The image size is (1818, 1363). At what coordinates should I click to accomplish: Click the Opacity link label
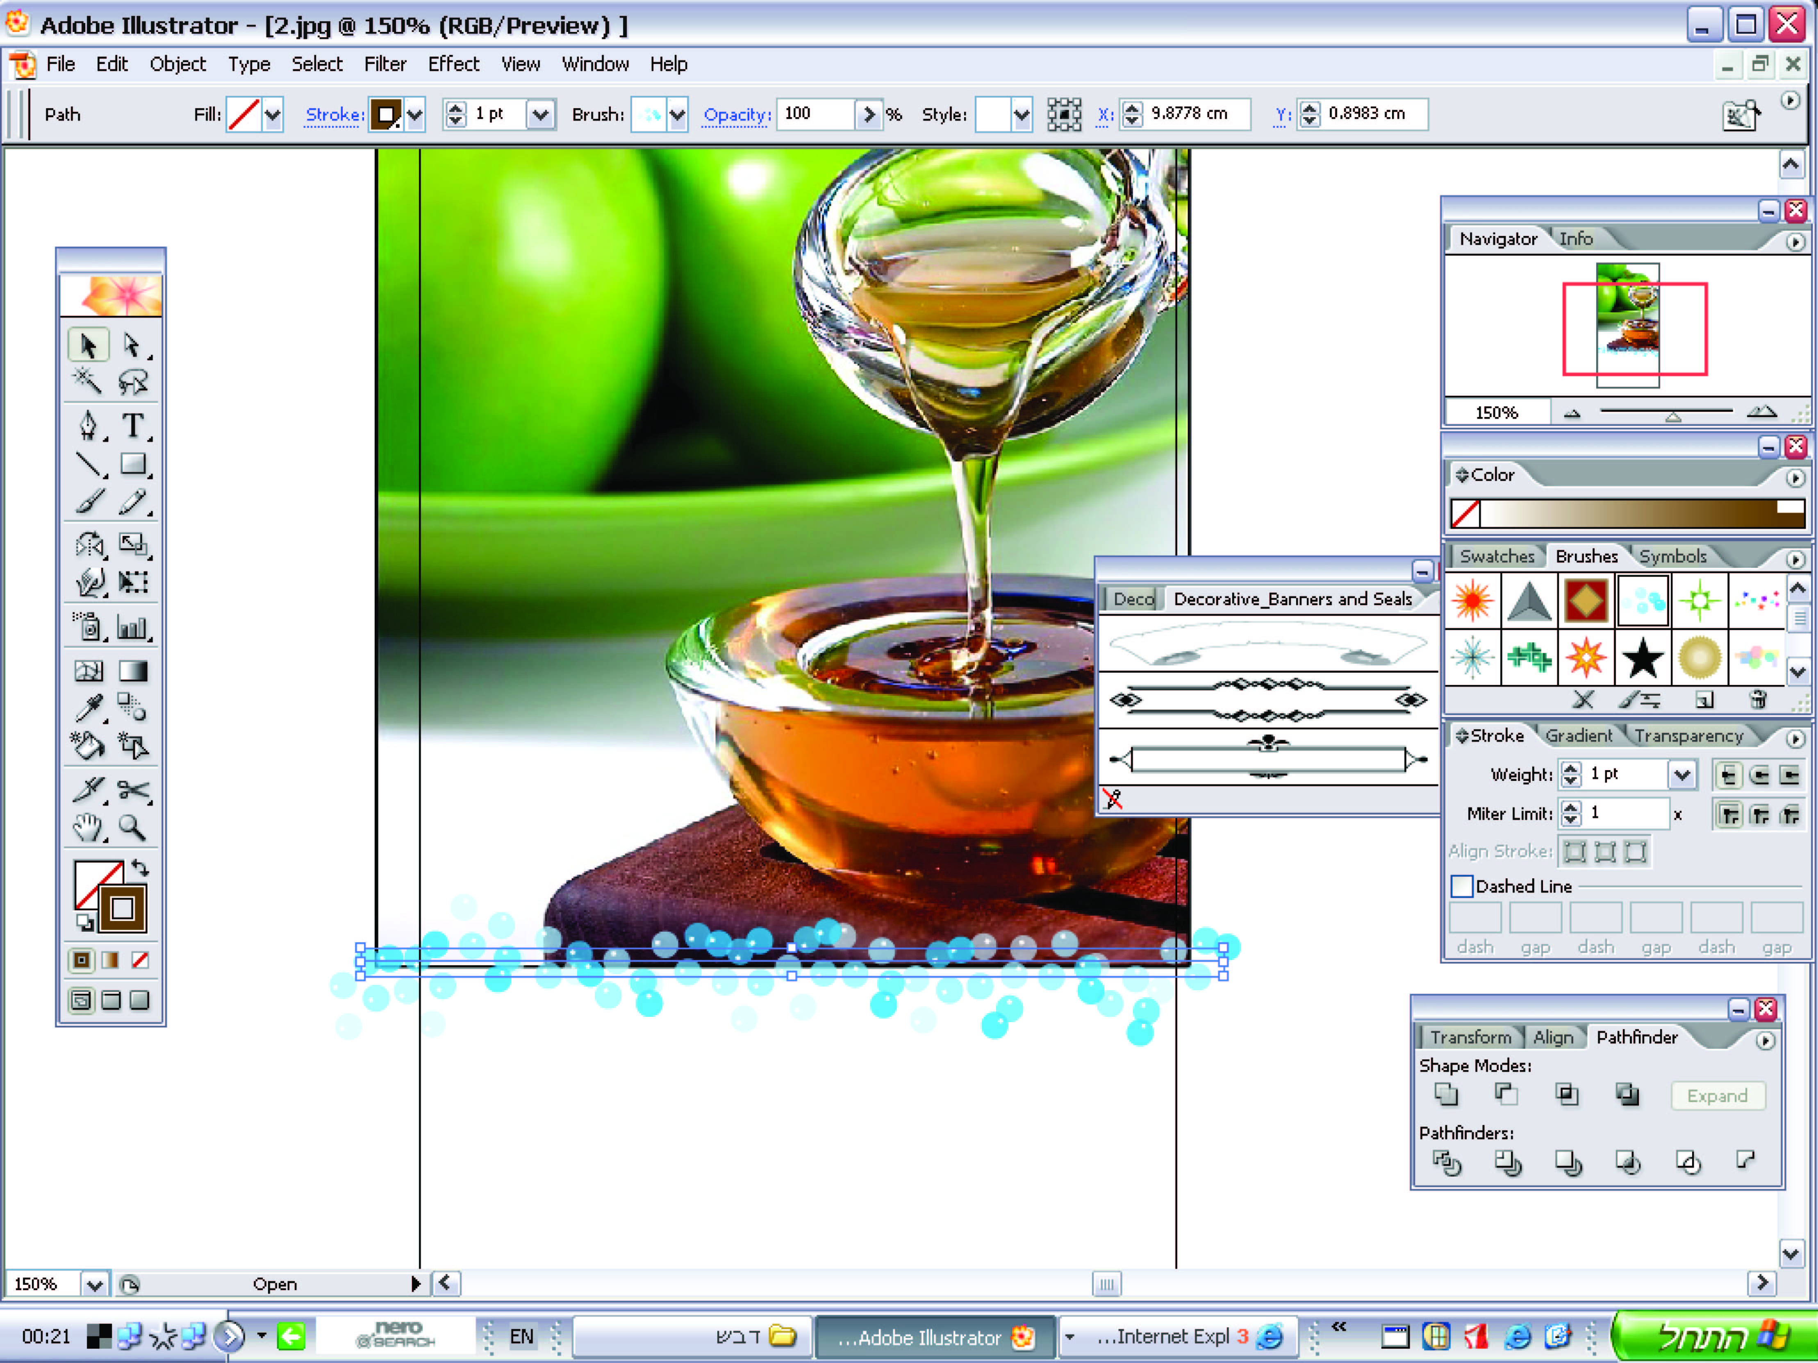tap(736, 115)
